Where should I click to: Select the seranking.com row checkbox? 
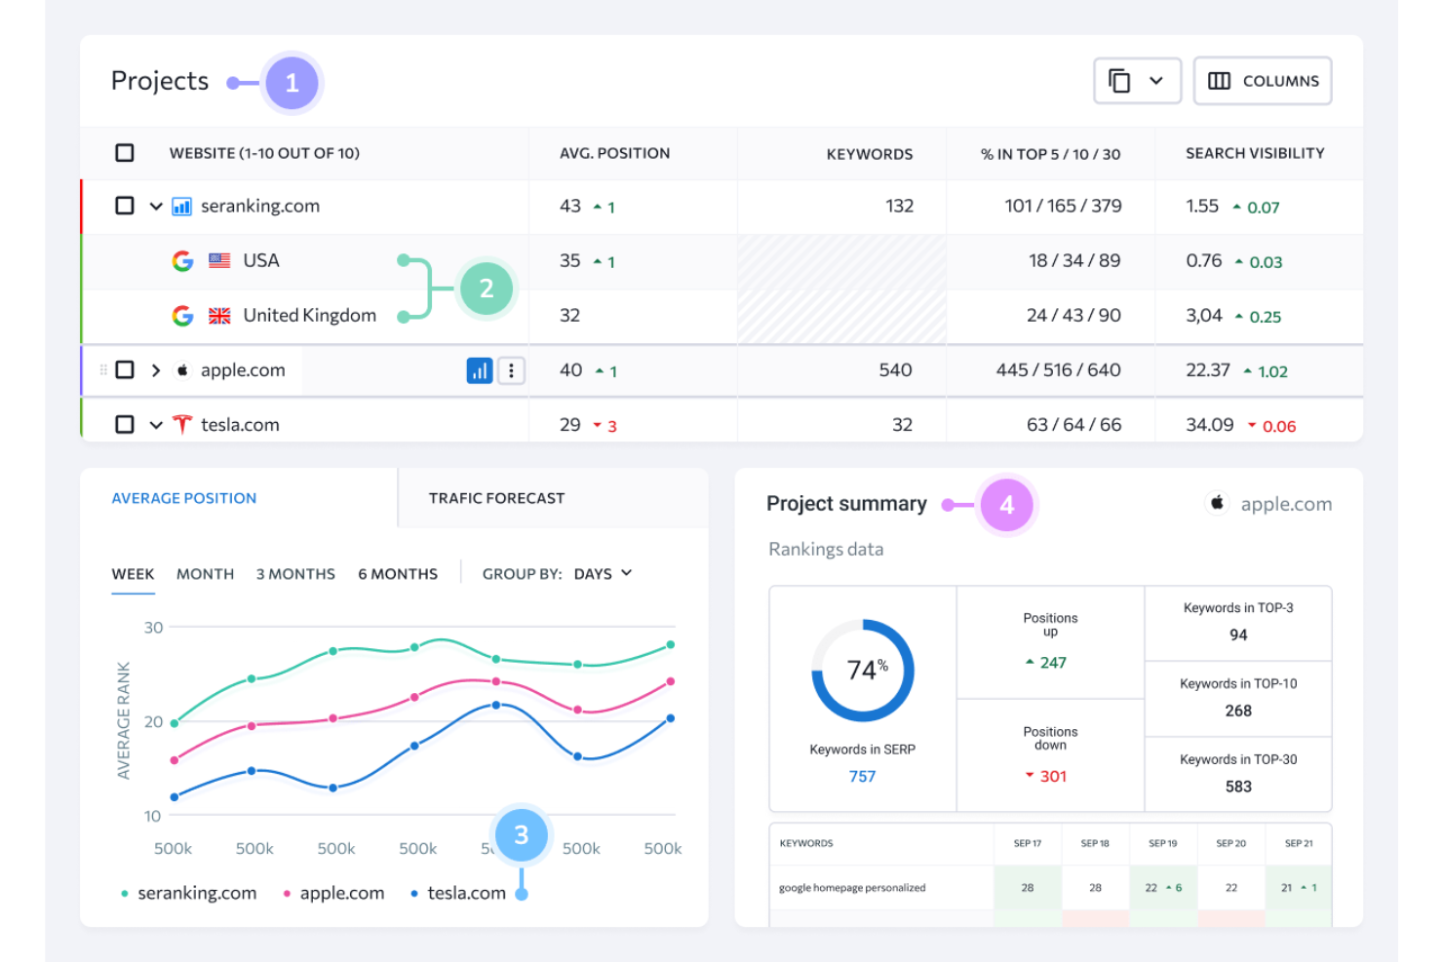125,206
